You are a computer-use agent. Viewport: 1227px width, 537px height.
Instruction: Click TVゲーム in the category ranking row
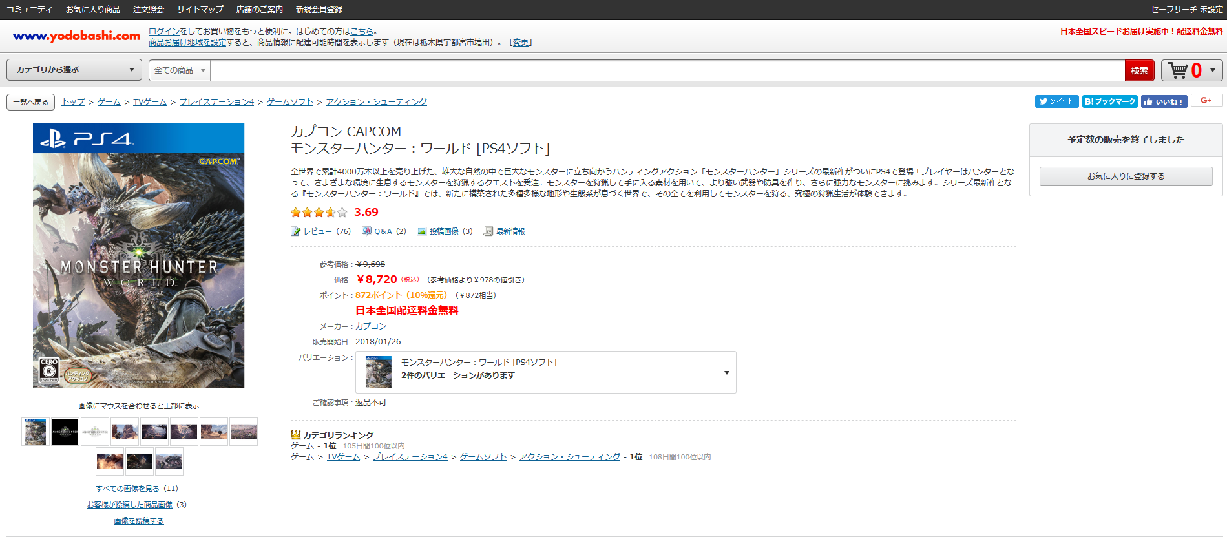(344, 457)
